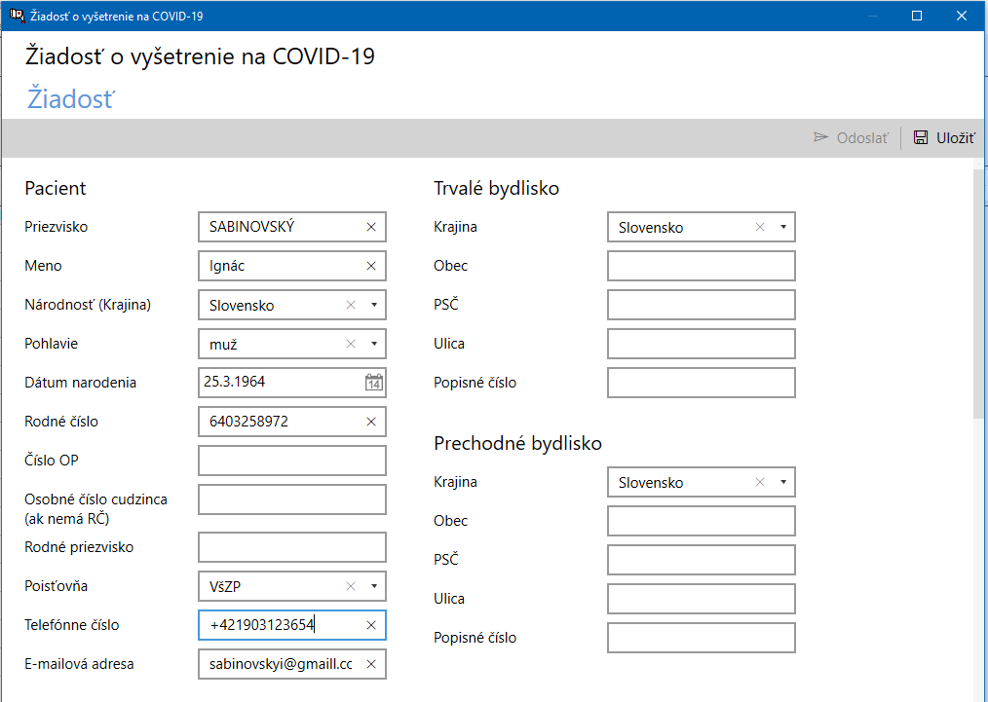Click the Pacient section heading
Viewport: 988px width, 702px height.
(x=56, y=188)
